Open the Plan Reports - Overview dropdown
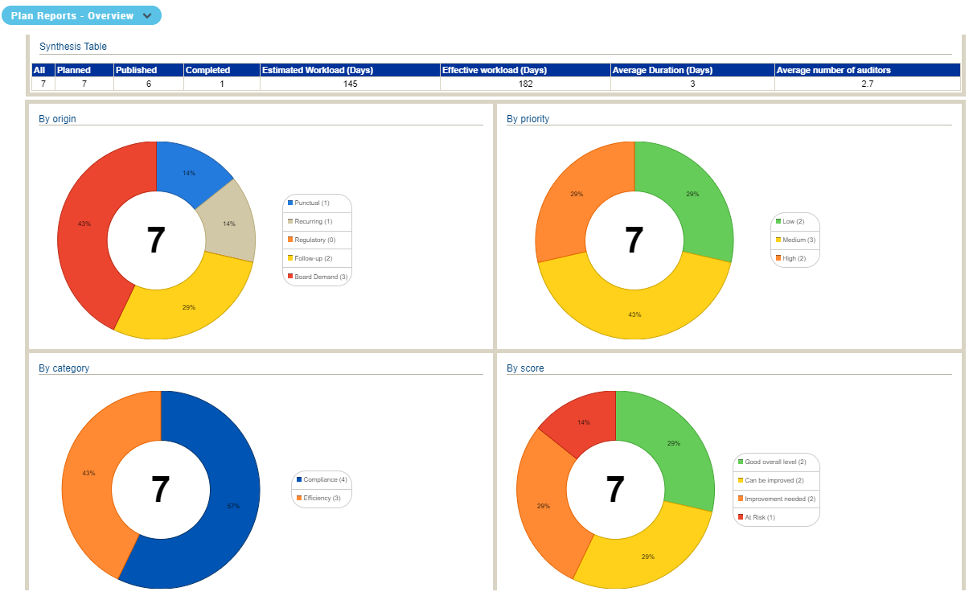This screenshot has width=969, height=600. pyautogui.click(x=81, y=15)
